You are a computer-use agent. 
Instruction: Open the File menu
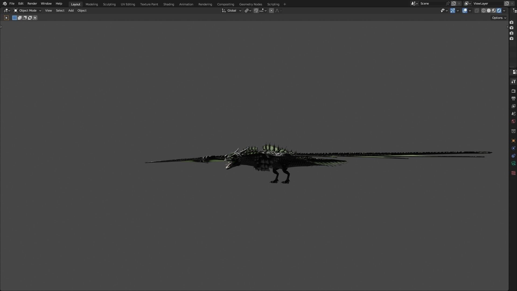tap(12, 4)
